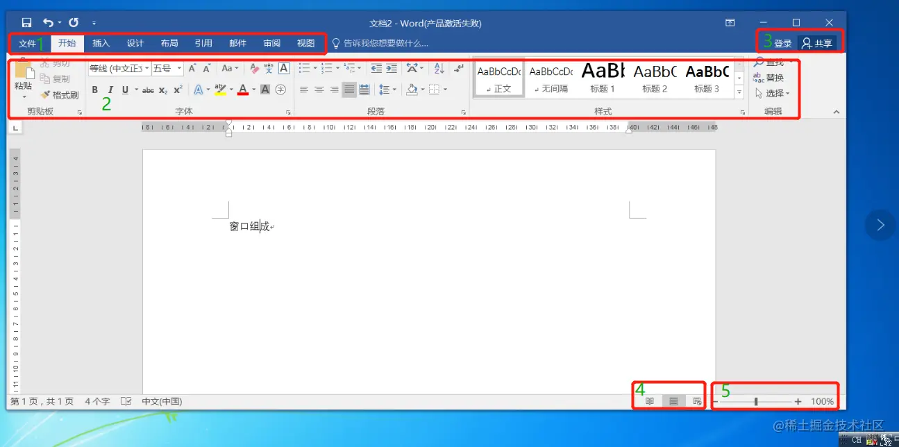Toggle underline formatting U
This screenshot has width=899, height=447.
tap(125, 90)
